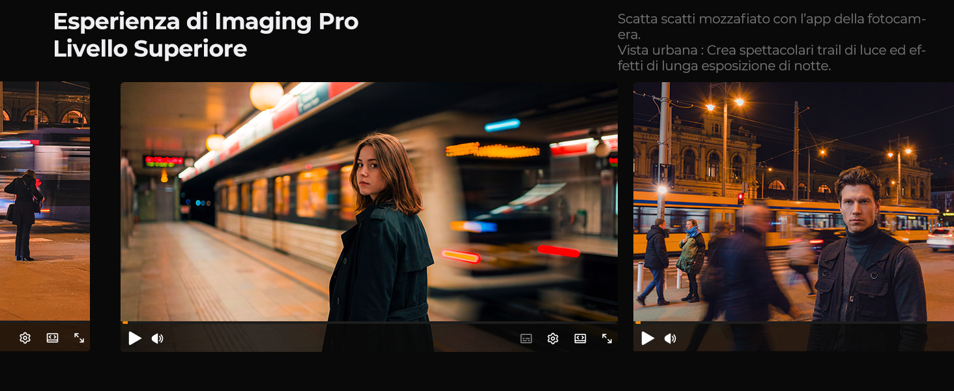954x391 pixels.
Task: Play the right video with the man
Action: pyautogui.click(x=648, y=338)
